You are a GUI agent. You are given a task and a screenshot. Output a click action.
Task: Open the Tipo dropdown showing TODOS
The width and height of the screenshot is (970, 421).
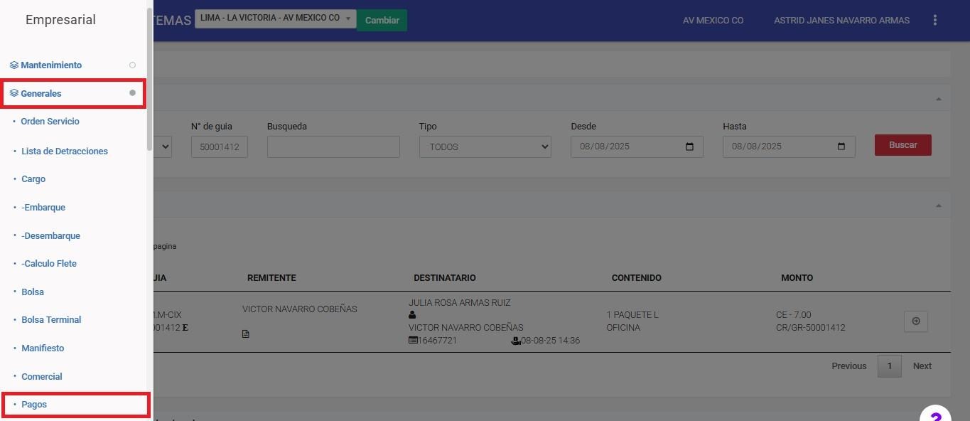(485, 146)
